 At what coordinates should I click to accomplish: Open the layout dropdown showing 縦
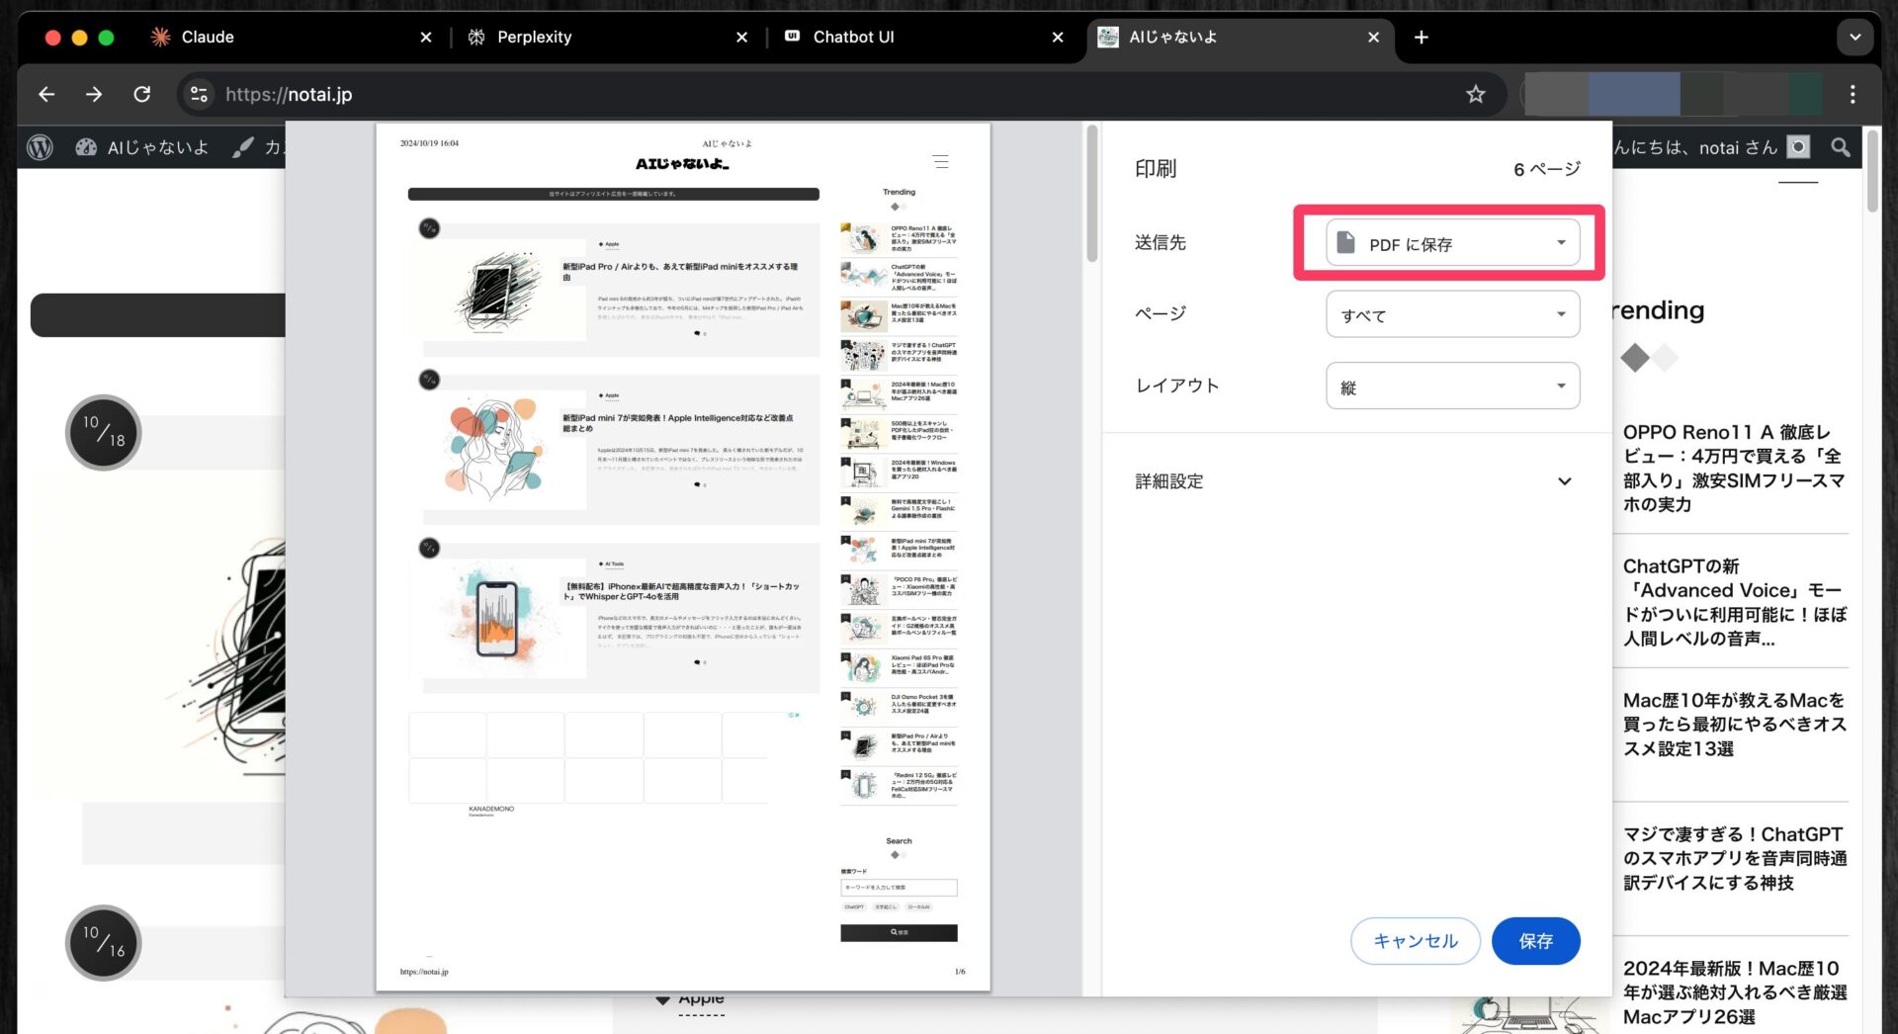coord(1451,387)
